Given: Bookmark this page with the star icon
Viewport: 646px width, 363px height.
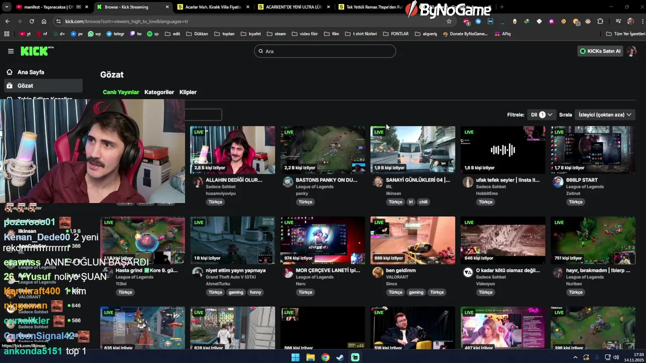Looking at the screenshot, I should point(449,21).
